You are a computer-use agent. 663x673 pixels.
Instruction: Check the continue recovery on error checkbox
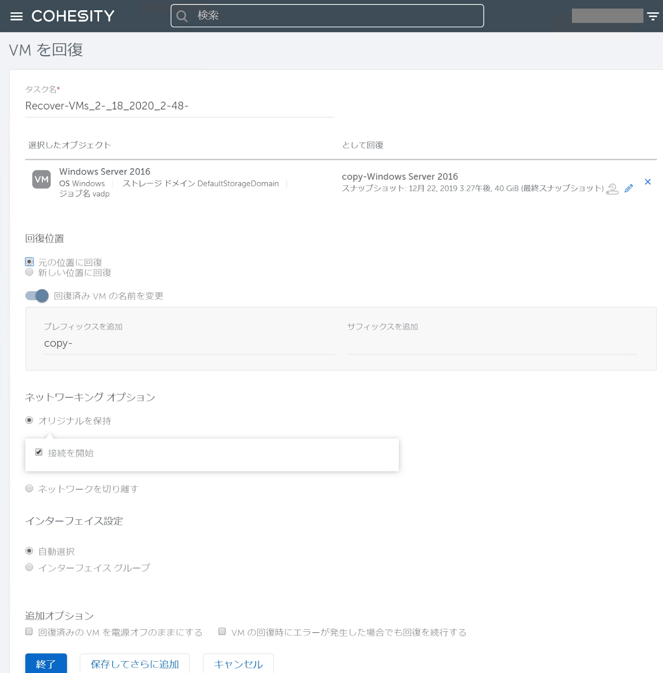(x=222, y=631)
